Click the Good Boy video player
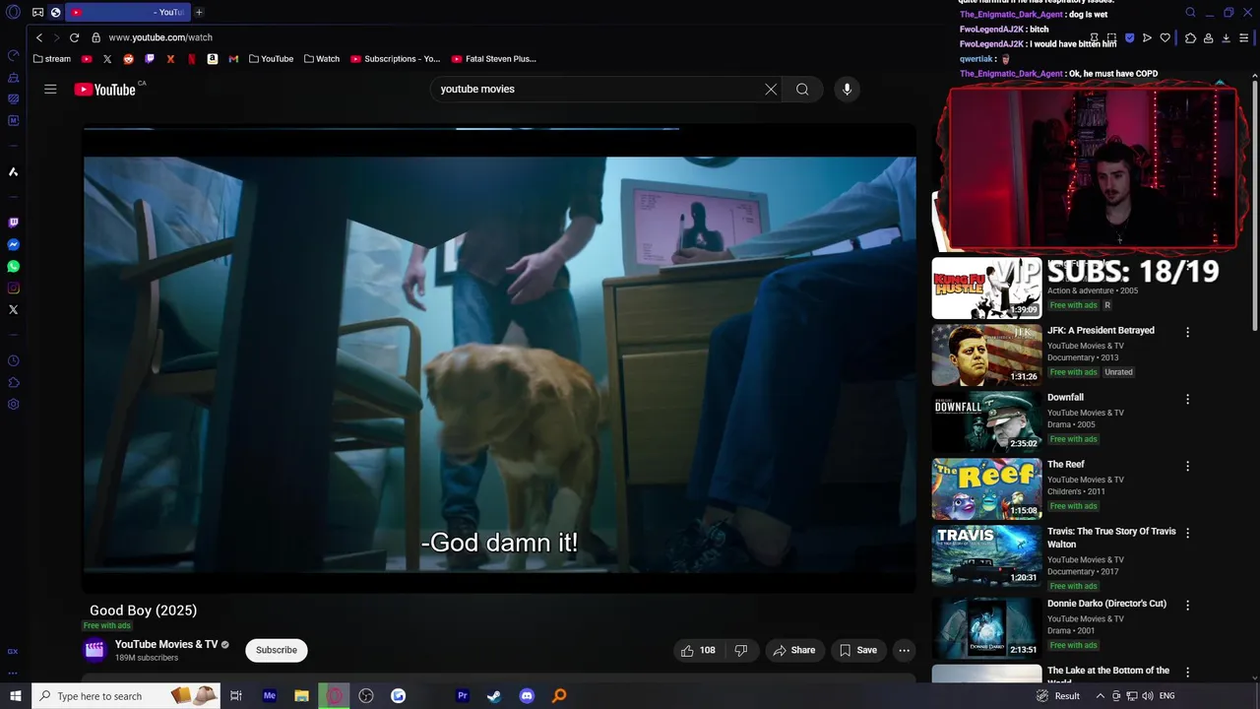This screenshot has height=709, width=1260. coord(499,357)
